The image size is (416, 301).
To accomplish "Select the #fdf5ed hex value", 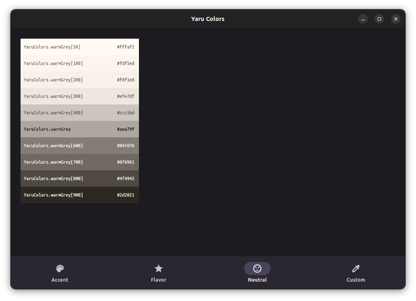I will [x=126, y=63].
